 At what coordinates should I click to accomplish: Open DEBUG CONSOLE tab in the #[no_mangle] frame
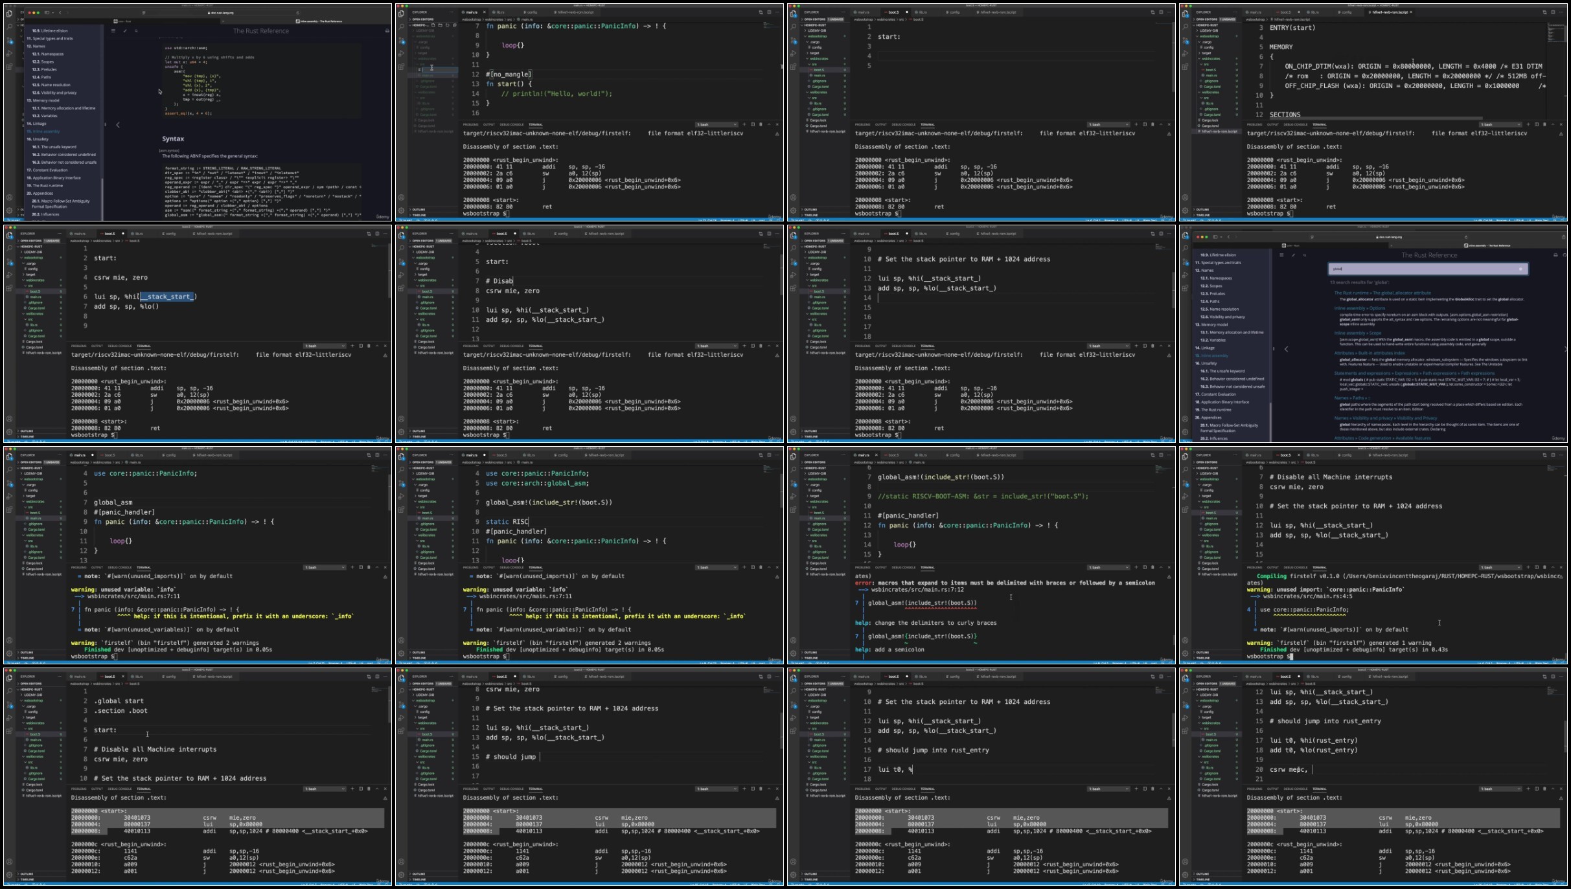click(x=512, y=124)
